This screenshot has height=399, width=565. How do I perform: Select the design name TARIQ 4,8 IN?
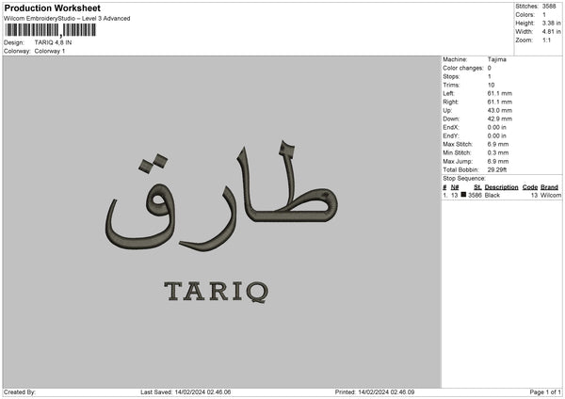tap(53, 42)
